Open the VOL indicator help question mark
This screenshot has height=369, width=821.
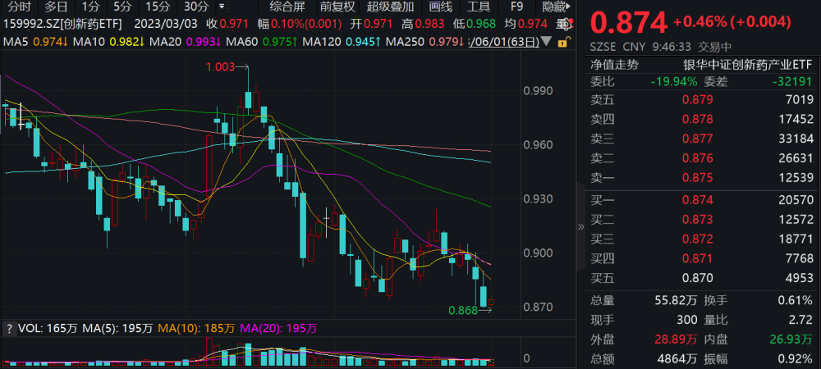[x=8, y=329]
